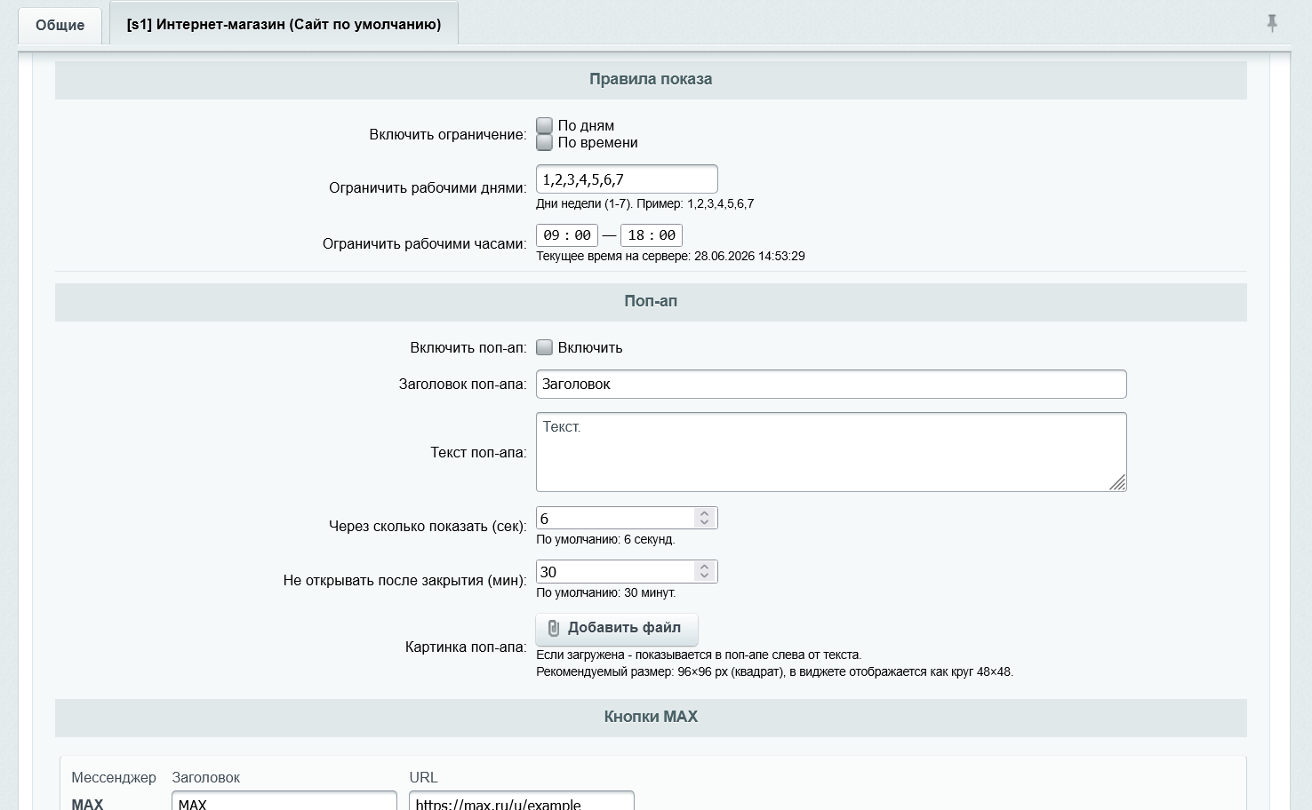Viewport: 1312px width, 810px height.
Task: Select the [s1] Интернет-магазин tab
Action: tap(284, 24)
